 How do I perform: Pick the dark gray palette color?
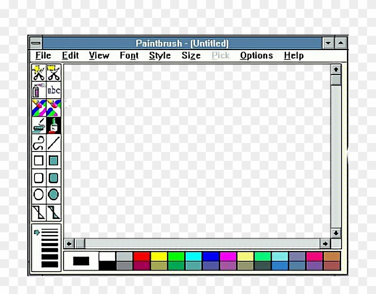(x=124, y=266)
